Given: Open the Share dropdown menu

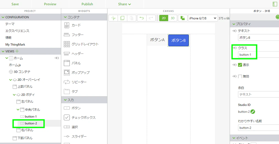Looking at the screenshot, I should (124, 4).
